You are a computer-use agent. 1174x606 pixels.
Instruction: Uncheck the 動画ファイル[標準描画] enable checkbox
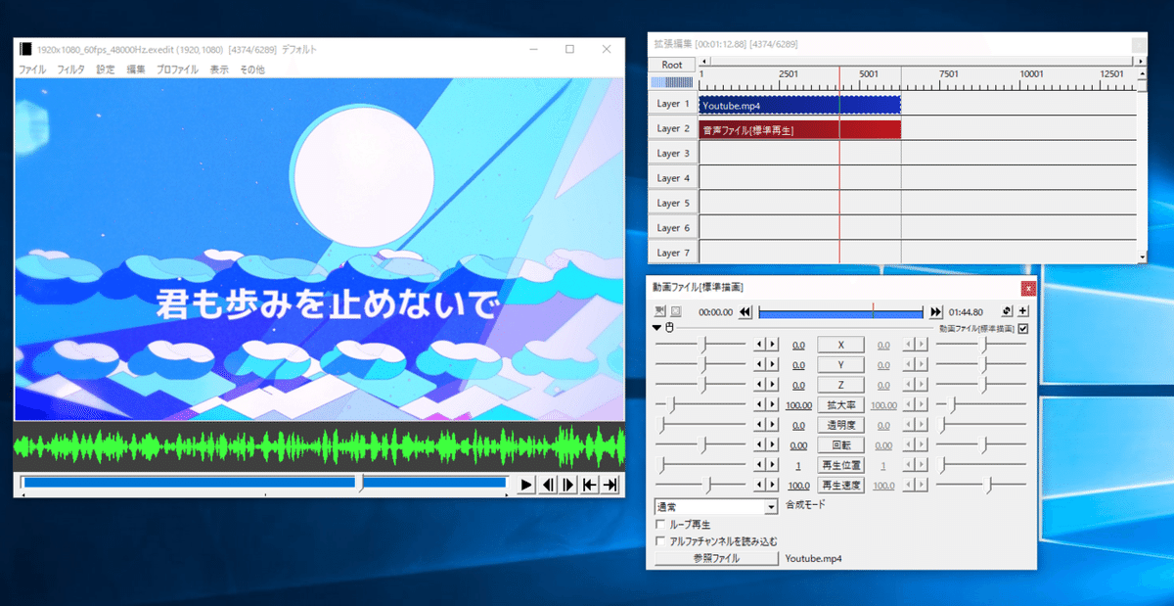pyautogui.click(x=1023, y=329)
